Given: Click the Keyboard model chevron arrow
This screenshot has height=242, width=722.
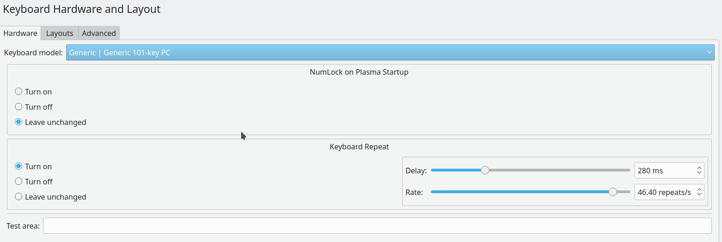Looking at the screenshot, I should coord(709,53).
